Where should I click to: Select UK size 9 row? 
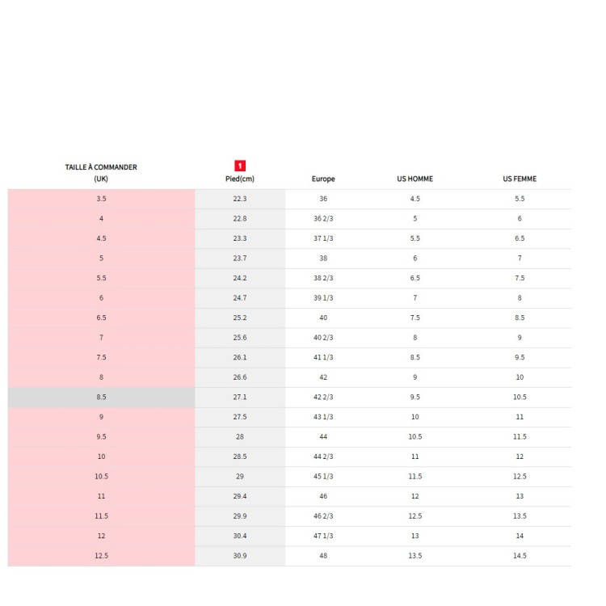pos(101,417)
